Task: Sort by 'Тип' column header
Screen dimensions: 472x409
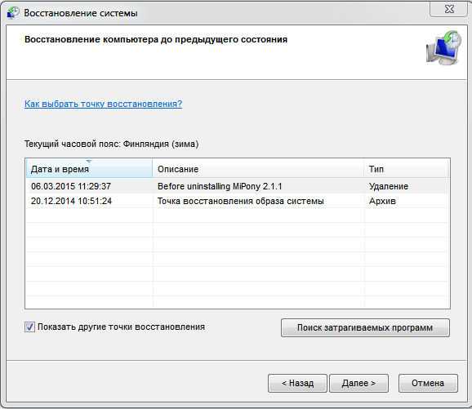Action: click(x=407, y=168)
